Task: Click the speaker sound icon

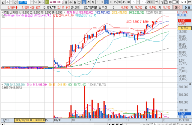Action: point(40,2)
